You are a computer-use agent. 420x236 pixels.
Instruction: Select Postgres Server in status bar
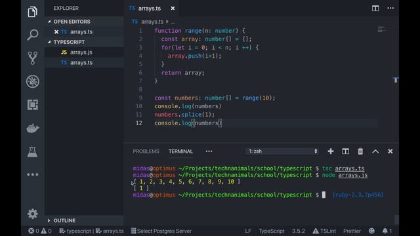coord(161,231)
